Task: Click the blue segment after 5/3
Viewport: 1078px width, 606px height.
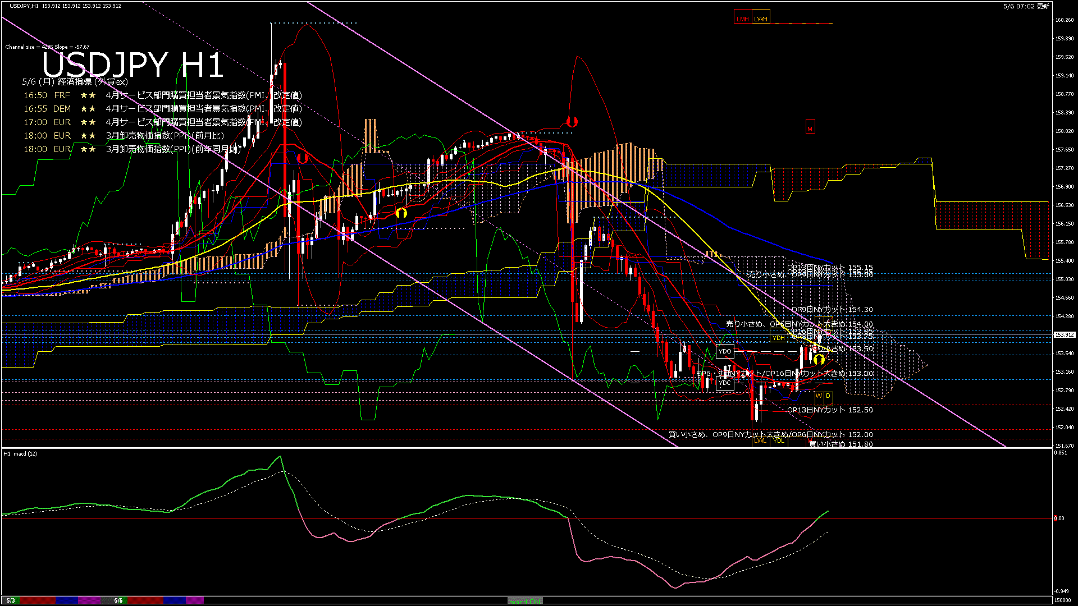Action: click(x=67, y=600)
